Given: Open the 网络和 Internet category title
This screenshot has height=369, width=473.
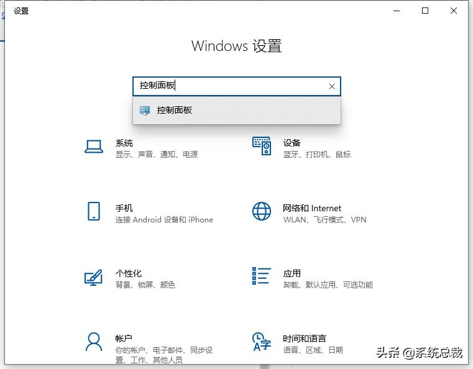Looking at the screenshot, I should coord(312,208).
